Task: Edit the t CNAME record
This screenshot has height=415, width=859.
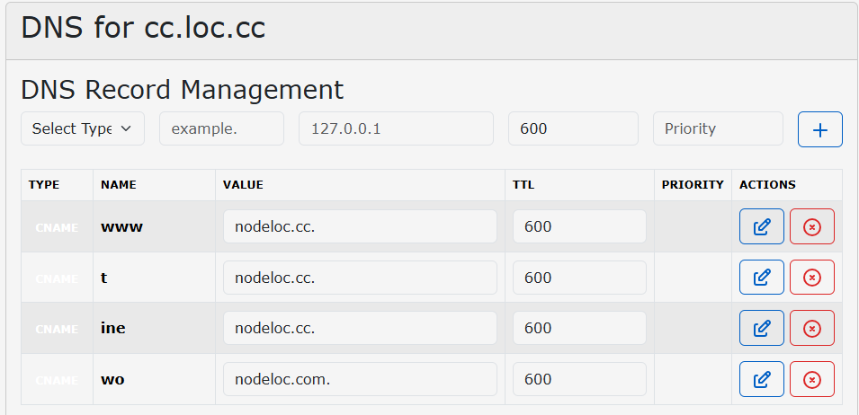Action: (x=761, y=278)
